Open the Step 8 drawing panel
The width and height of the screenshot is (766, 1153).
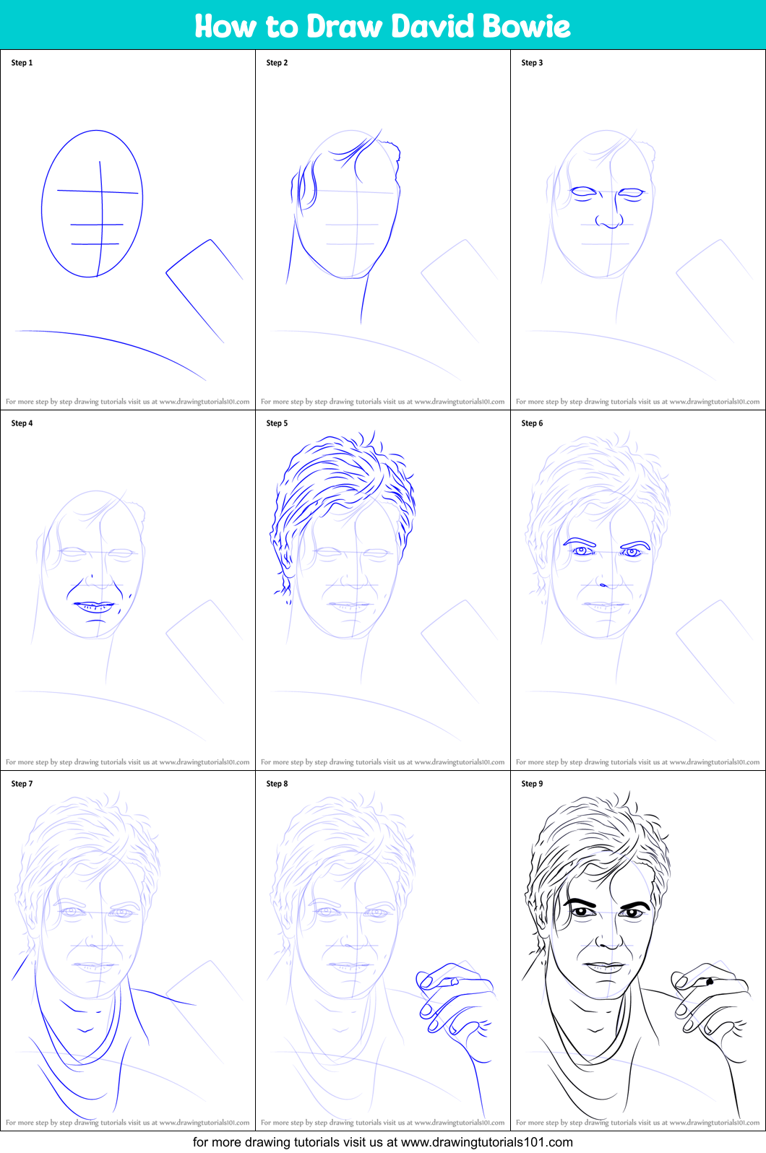pyautogui.click(x=383, y=951)
